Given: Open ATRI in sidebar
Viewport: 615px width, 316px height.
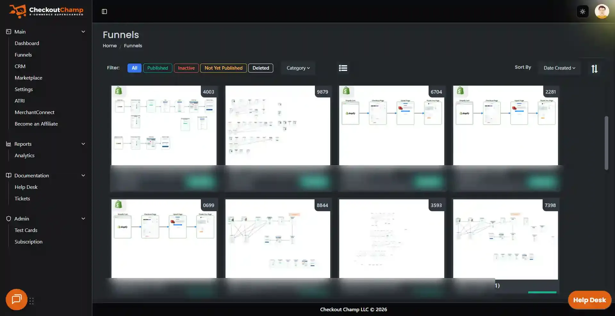Looking at the screenshot, I should click(x=20, y=101).
